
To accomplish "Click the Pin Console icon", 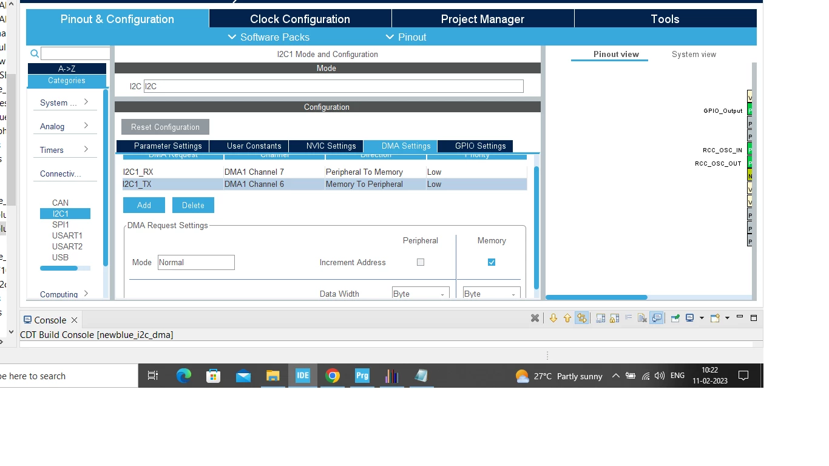I will [675, 318].
